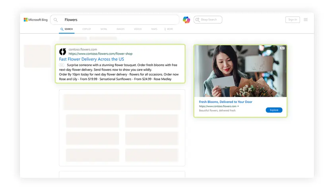The image size is (334, 187).
Task: Switch to the Maps tab
Action: 154,29
